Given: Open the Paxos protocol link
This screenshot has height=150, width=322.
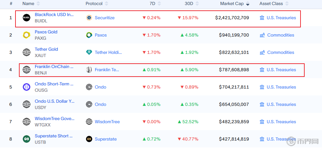Looking at the screenshot, I should [101, 35].
